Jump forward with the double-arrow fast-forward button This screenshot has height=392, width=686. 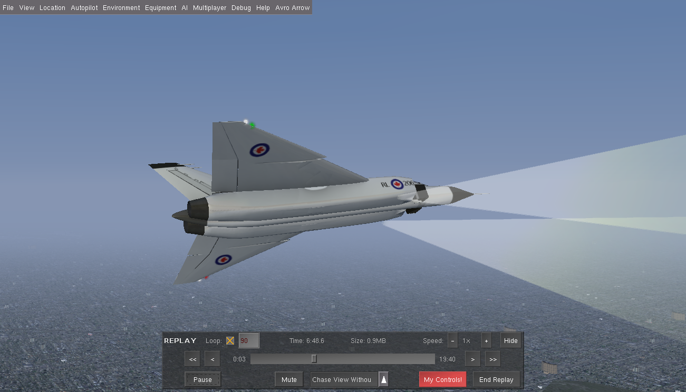coord(493,359)
